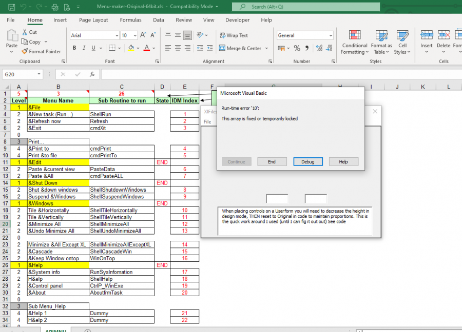Toggle underline formatting
Screen dimensions: 462x332
93,48
